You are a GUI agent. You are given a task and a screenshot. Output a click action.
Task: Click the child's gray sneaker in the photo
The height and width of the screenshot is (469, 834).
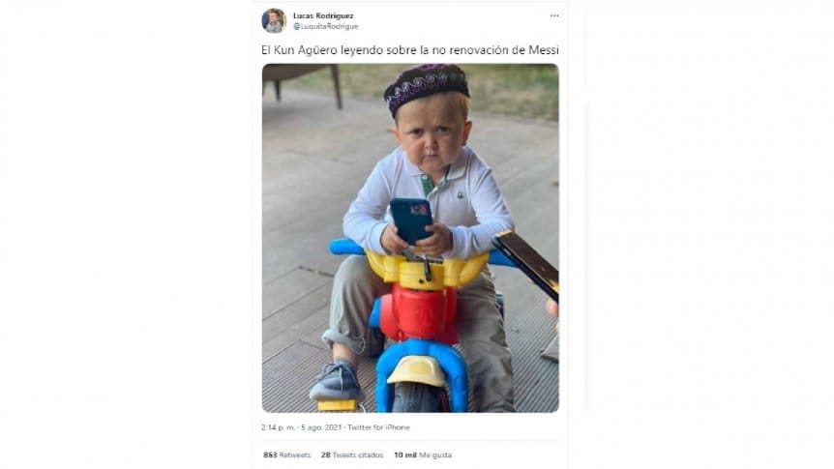(335, 381)
